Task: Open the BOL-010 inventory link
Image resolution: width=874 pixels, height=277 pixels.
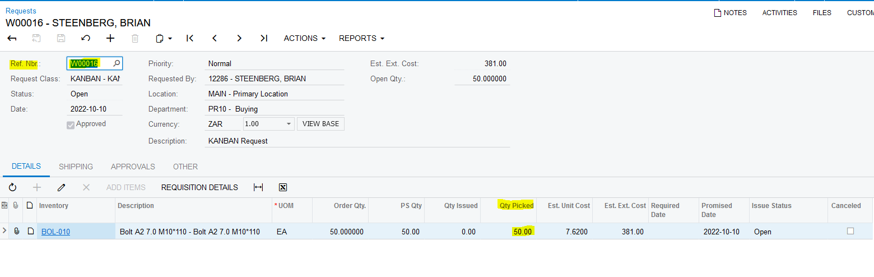Action: tap(55, 232)
